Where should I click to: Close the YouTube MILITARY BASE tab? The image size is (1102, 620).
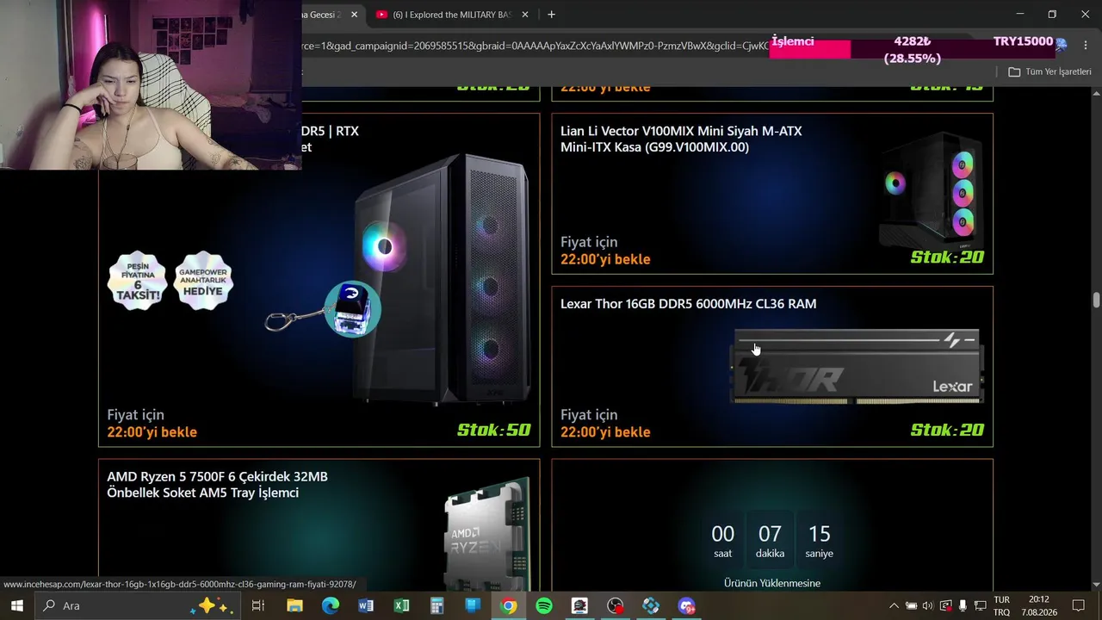pos(525,15)
